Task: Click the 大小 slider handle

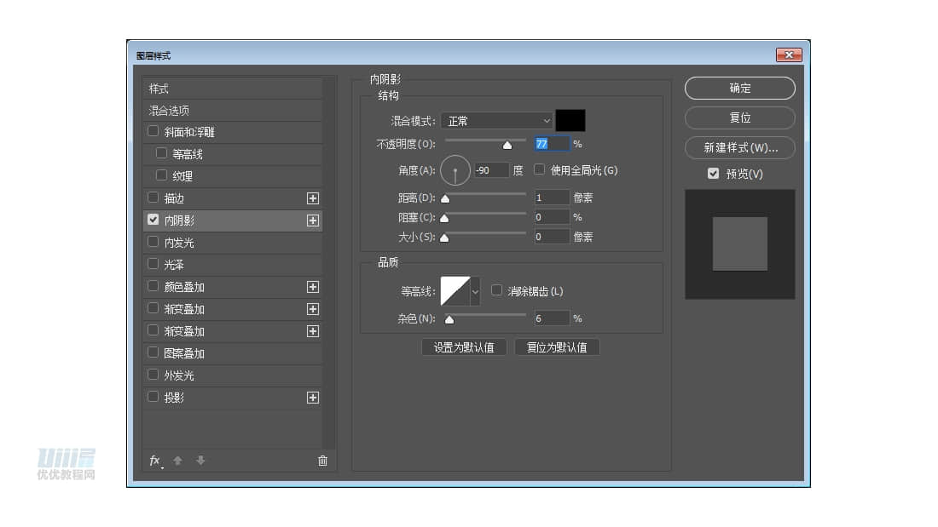Action: [x=444, y=238]
